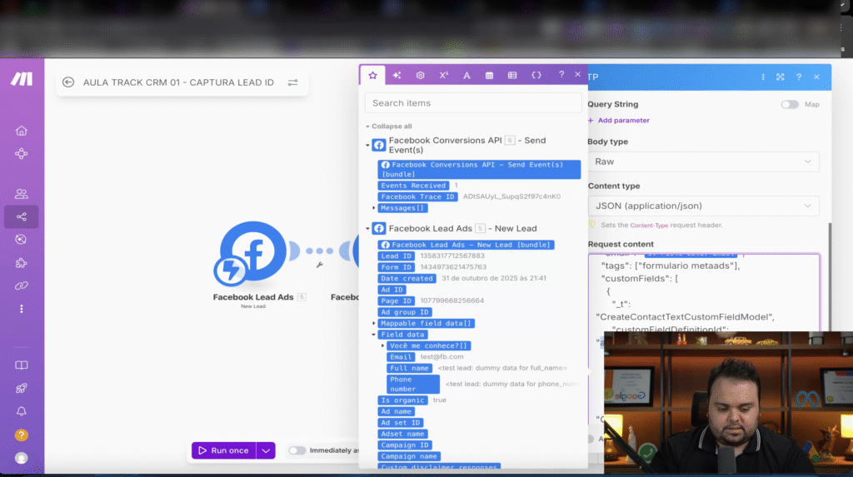Click the Run once button
Screen dimensions: 853x477
(223, 450)
